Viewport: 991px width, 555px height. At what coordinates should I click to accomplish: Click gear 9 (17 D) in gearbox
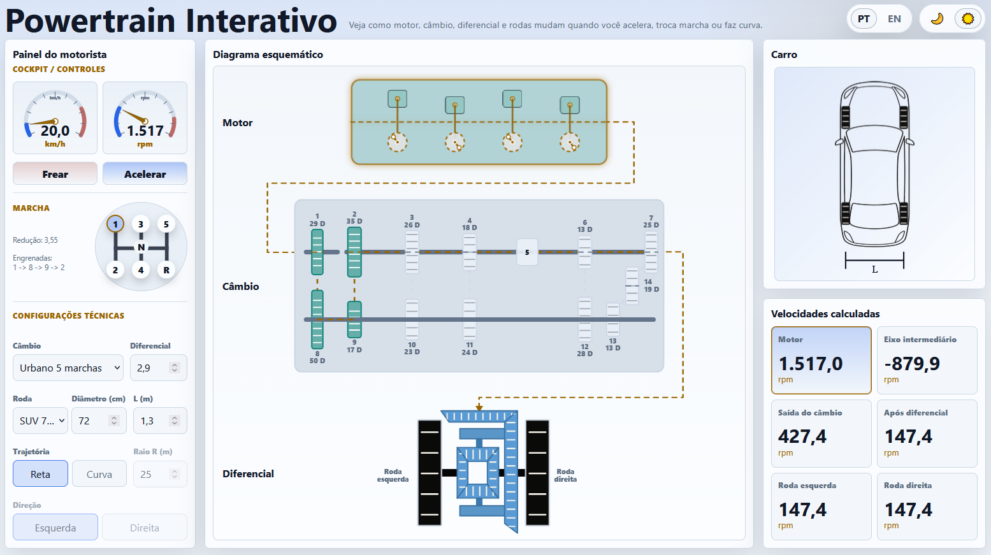(354, 319)
